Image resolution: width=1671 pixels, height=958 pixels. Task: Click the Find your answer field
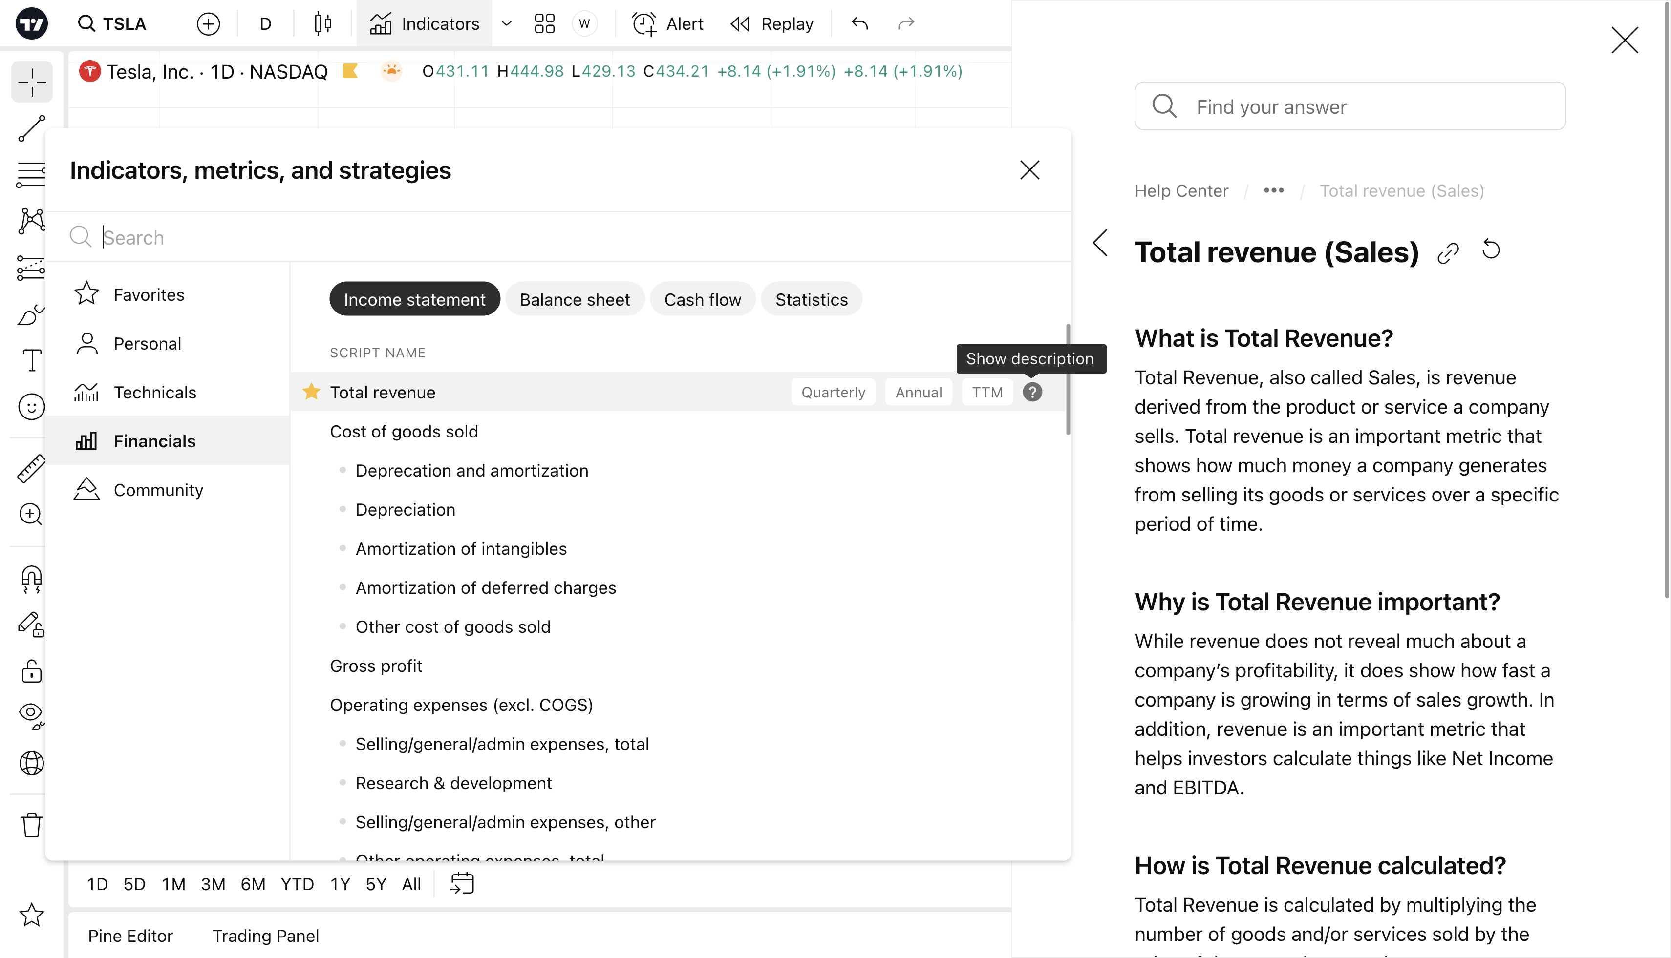[x=1350, y=106]
